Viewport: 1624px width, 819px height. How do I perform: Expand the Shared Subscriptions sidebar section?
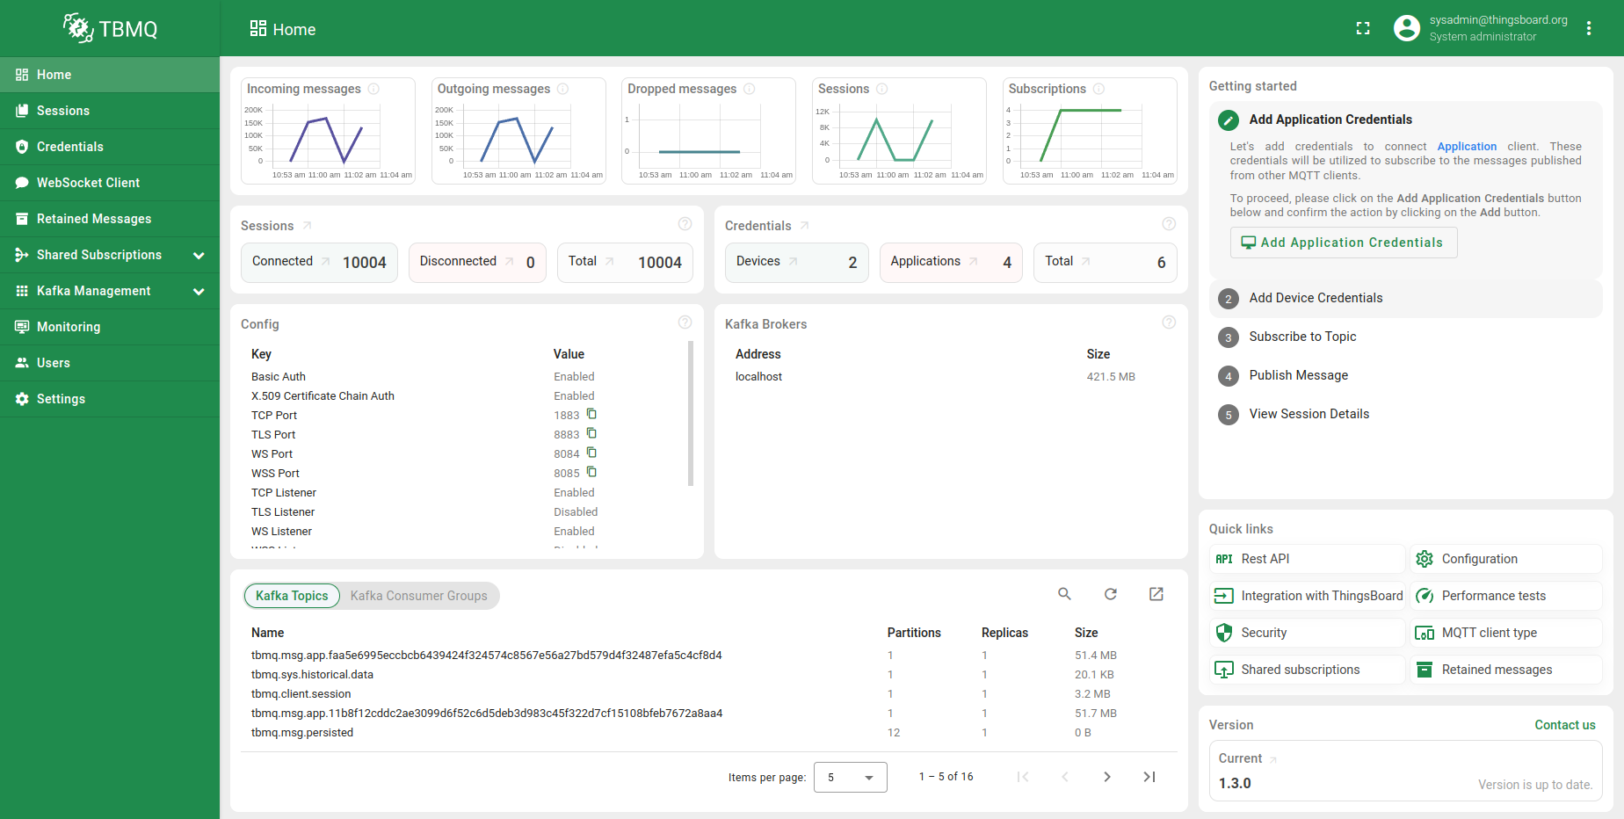(199, 254)
